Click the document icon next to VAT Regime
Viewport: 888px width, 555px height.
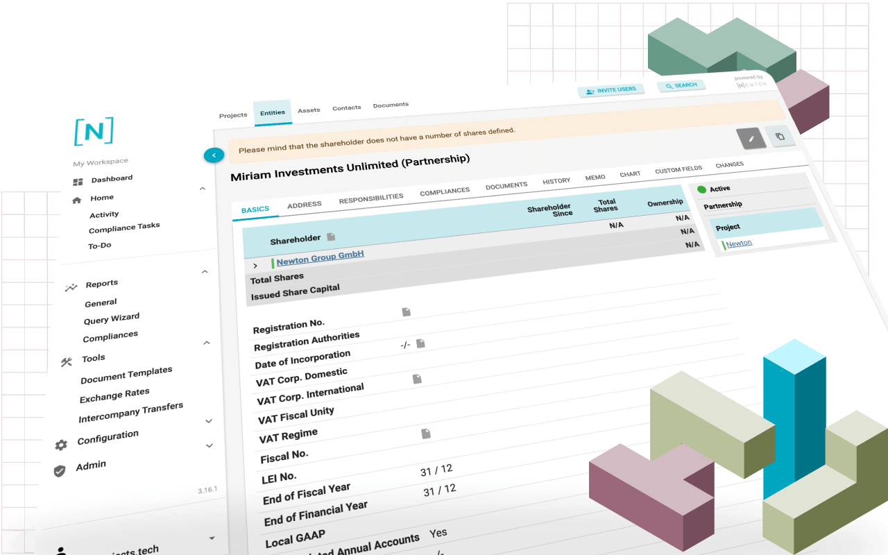tap(425, 434)
